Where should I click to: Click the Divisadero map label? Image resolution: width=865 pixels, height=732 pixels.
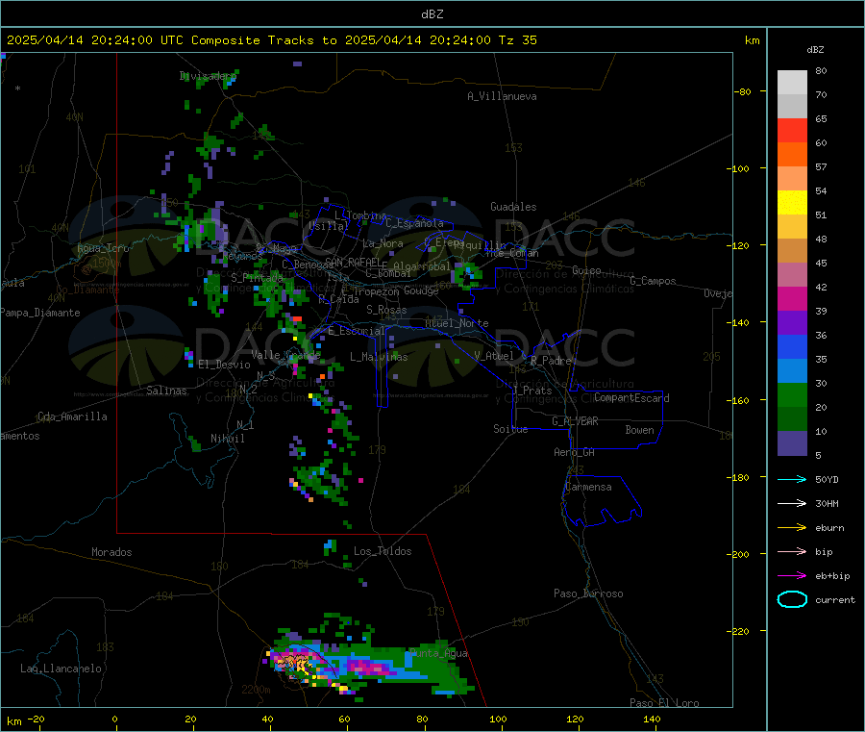pos(207,76)
